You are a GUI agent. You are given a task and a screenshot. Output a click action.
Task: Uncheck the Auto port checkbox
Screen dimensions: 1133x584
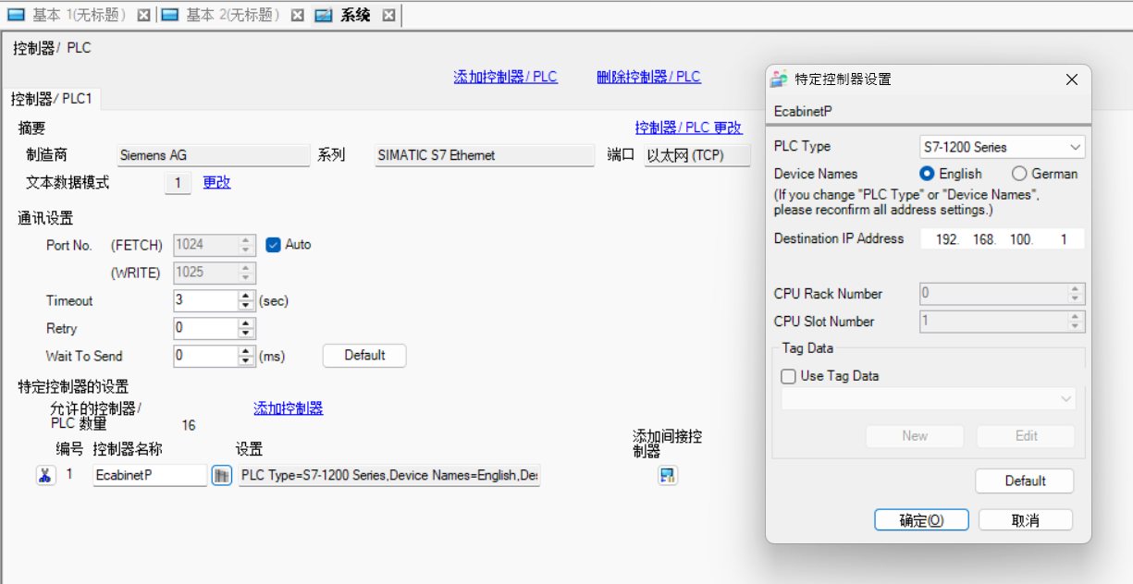(273, 245)
